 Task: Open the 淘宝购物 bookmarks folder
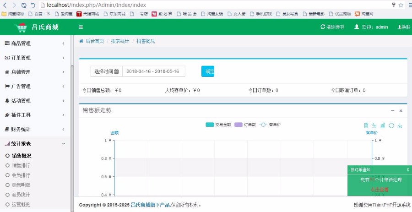13,14
